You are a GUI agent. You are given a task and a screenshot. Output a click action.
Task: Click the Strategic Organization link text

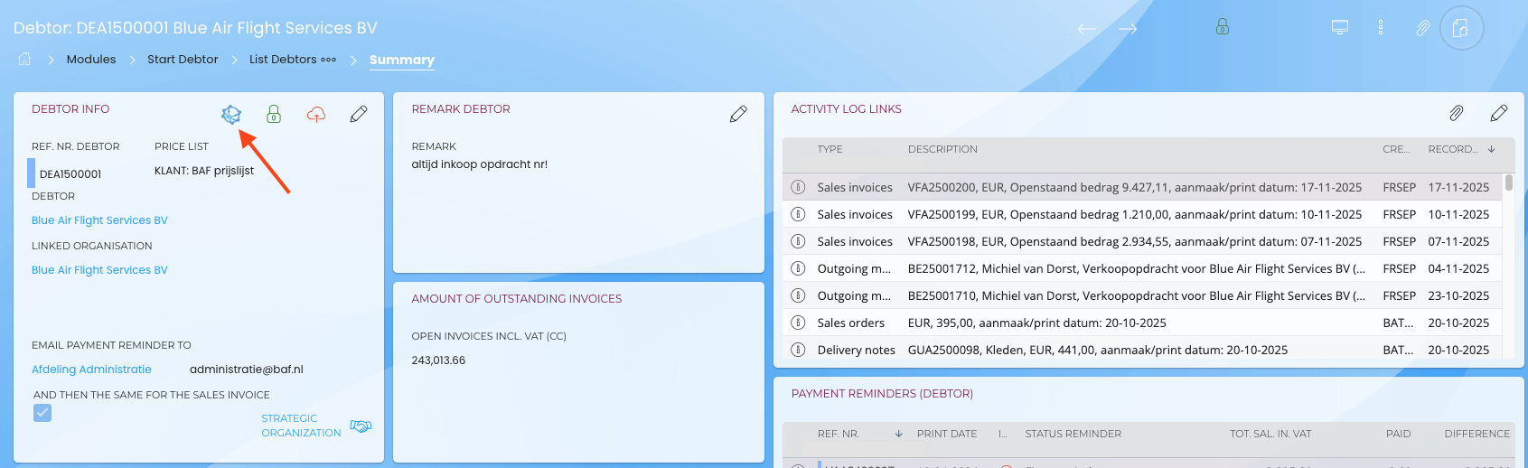coord(301,426)
